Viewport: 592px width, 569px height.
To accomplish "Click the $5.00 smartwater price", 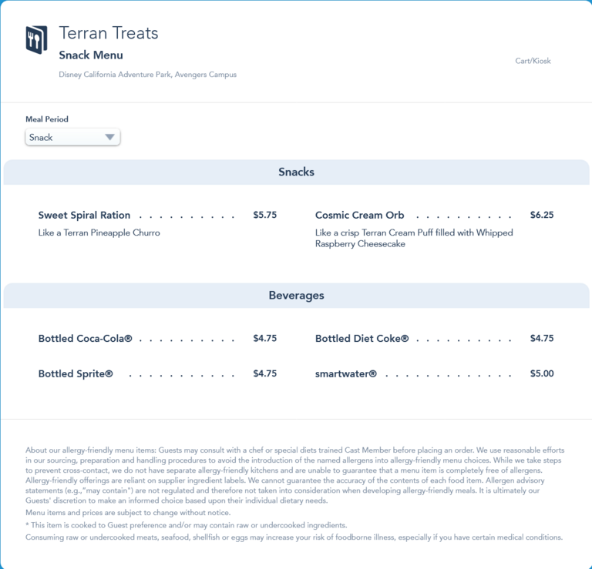I will pos(542,374).
